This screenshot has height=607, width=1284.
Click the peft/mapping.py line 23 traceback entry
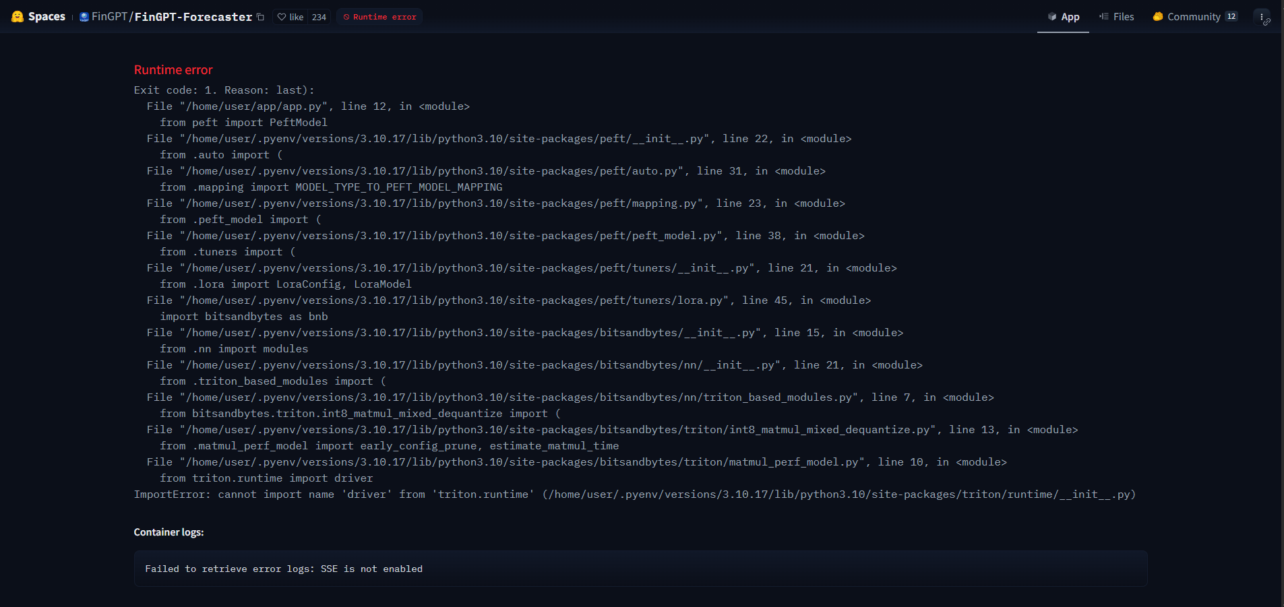pos(495,203)
